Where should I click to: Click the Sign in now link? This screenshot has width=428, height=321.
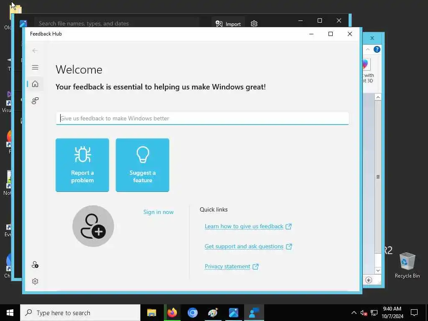[x=158, y=212]
